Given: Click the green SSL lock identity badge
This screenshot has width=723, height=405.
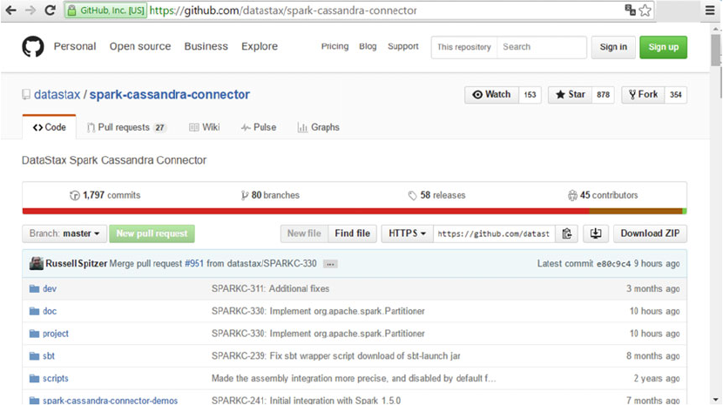Looking at the screenshot, I should pos(105,10).
